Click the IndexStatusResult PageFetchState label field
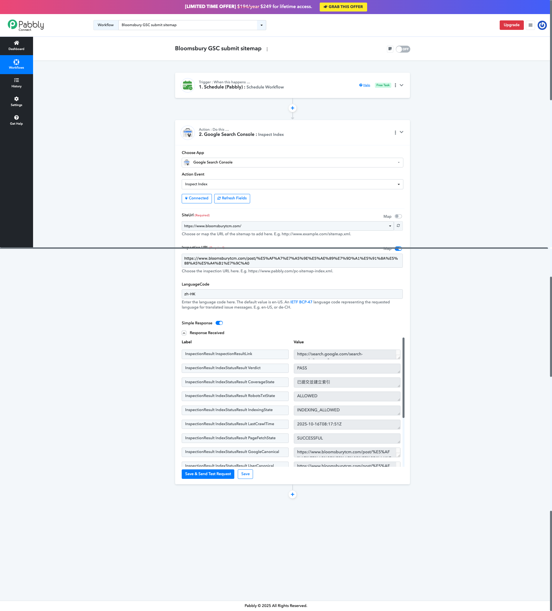The width and height of the screenshot is (552, 611). 235,438
